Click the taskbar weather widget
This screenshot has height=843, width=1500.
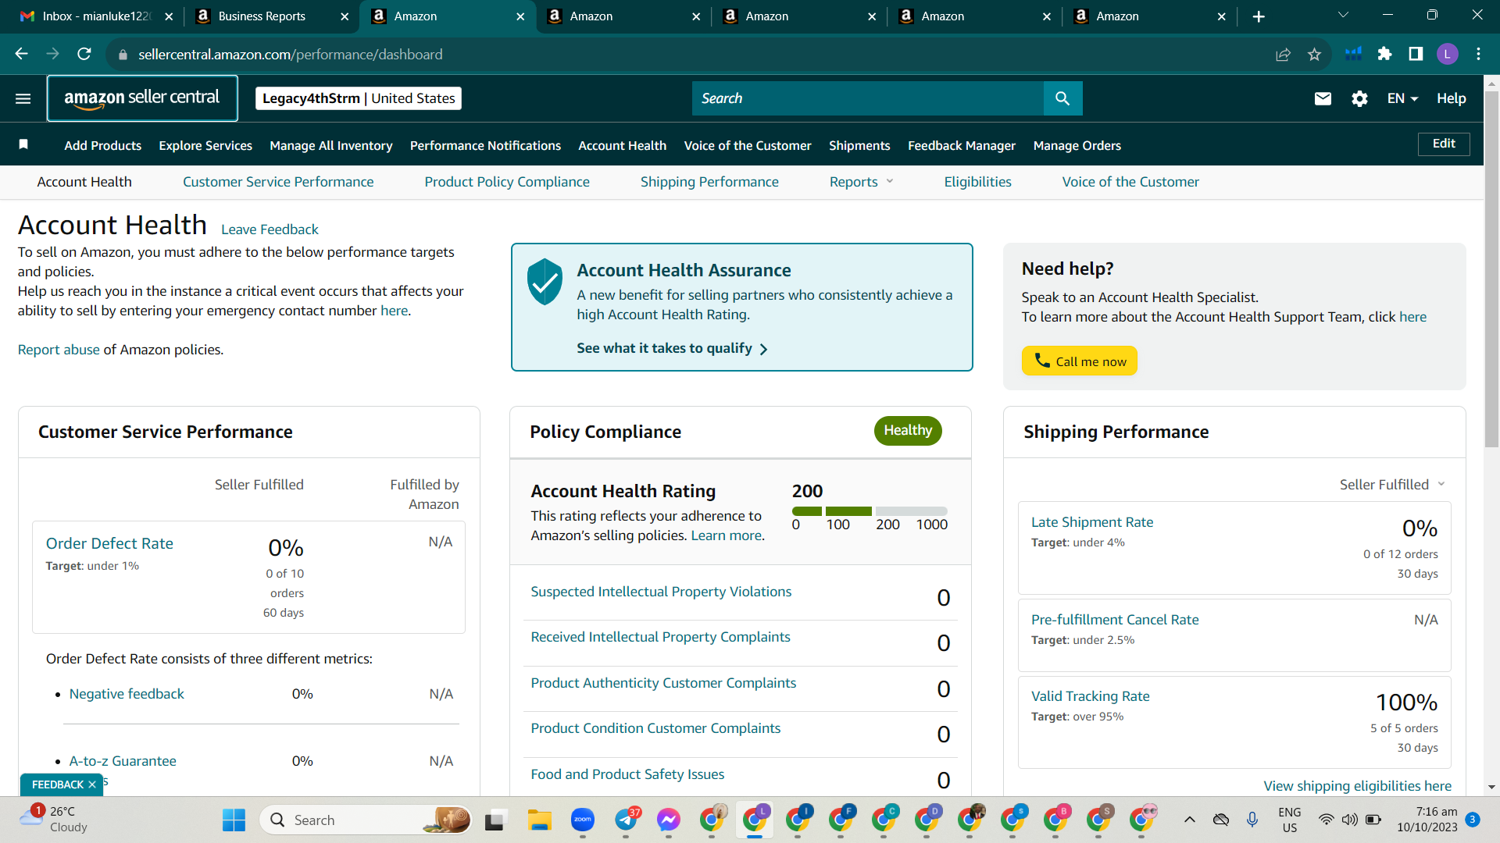tap(53, 820)
